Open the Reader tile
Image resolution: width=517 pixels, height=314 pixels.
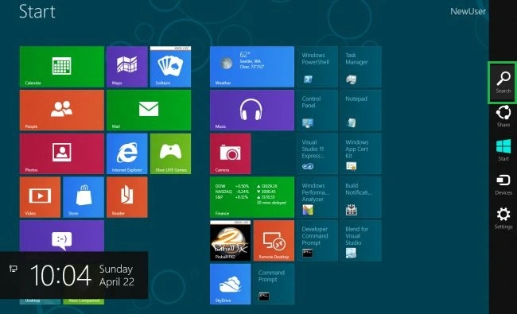click(x=127, y=197)
